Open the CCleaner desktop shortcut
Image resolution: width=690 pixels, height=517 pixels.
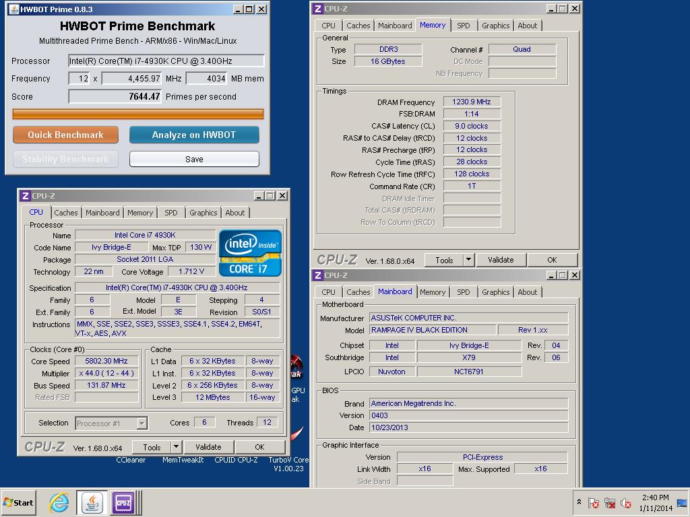(x=131, y=460)
